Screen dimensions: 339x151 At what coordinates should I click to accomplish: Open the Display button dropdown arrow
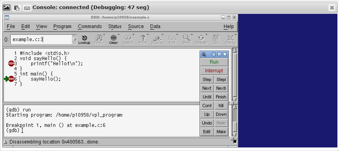[x=163, y=34]
